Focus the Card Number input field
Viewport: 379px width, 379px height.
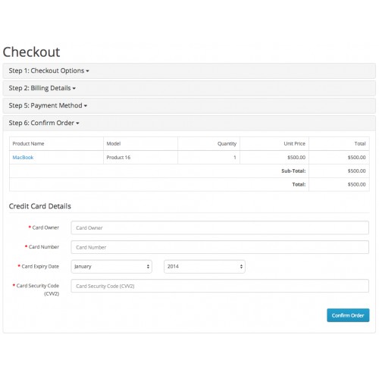(x=220, y=247)
